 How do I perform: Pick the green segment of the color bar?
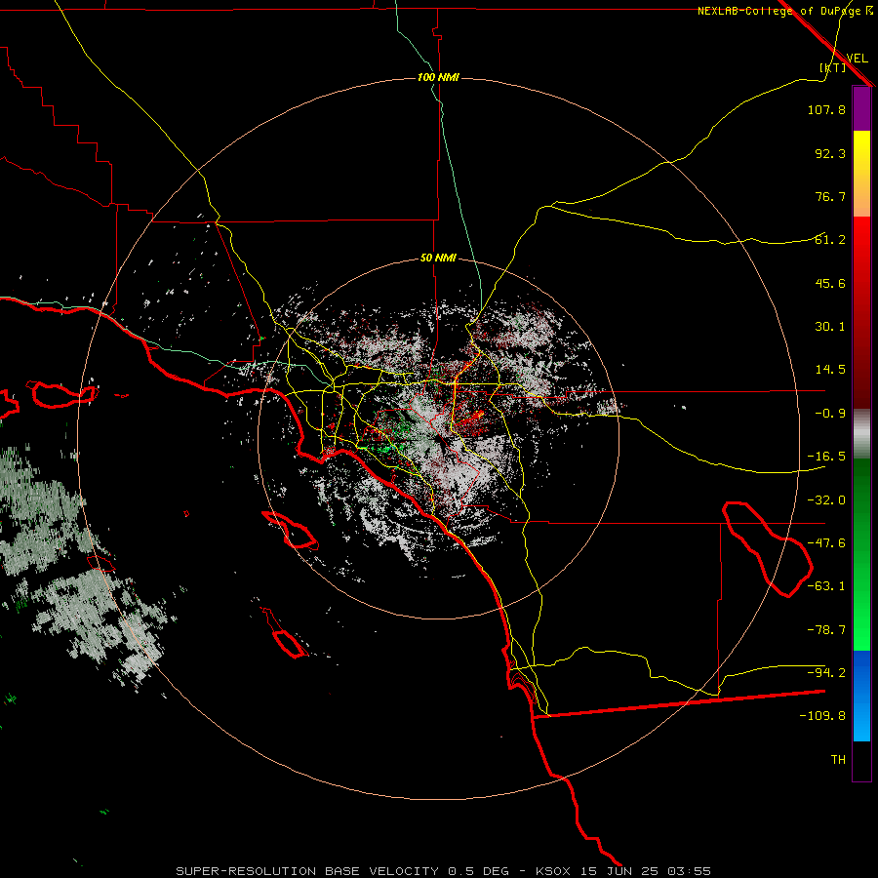click(861, 554)
